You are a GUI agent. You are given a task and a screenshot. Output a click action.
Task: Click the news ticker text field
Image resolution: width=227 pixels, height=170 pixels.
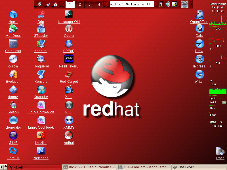coord(132,4)
